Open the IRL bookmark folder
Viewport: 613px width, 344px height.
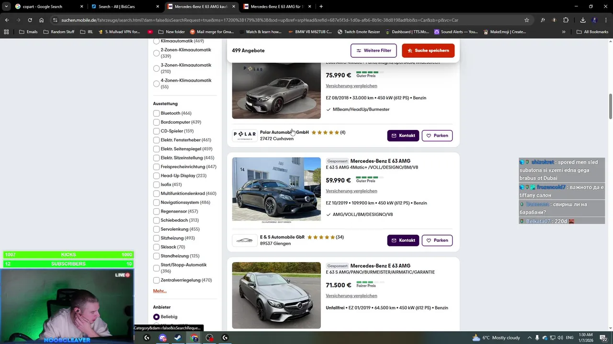pos(87,32)
